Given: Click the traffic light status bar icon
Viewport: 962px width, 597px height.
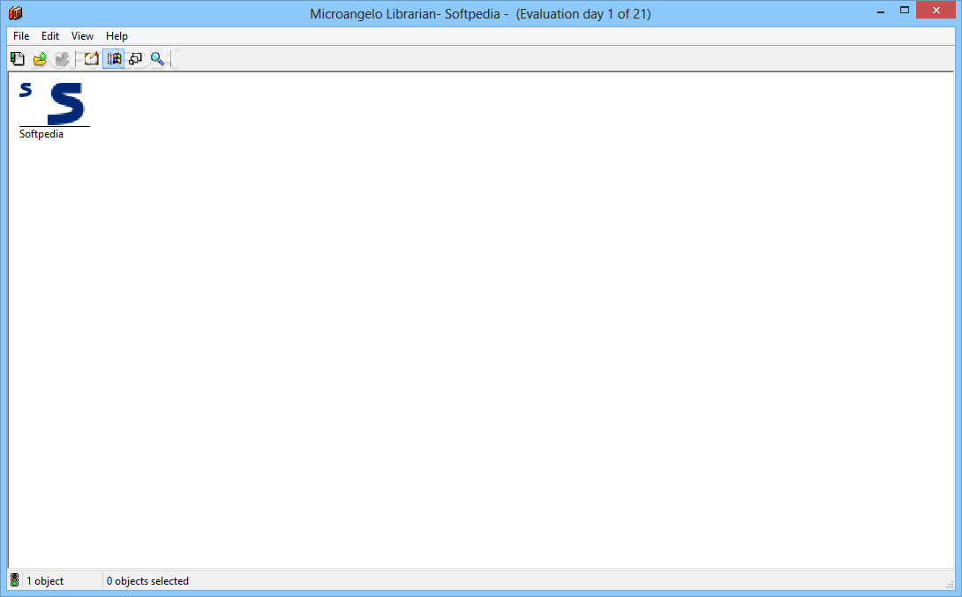Looking at the screenshot, I should coord(15,580).
